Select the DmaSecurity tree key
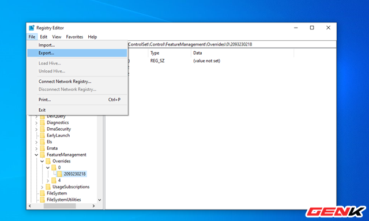 [x=59, y=129]
